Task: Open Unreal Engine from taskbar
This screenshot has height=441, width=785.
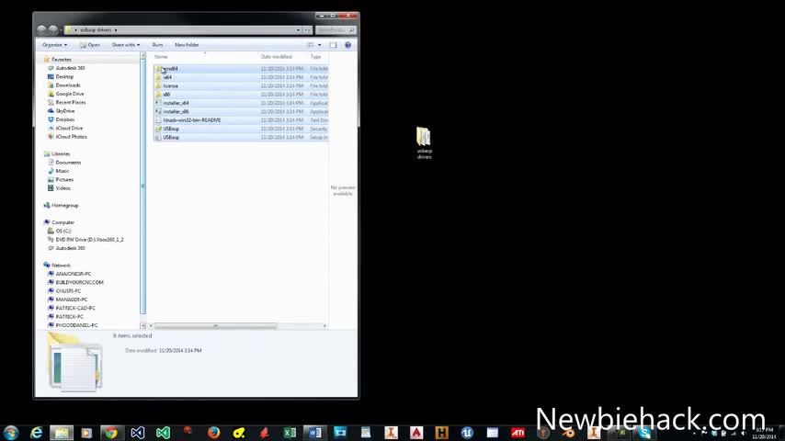Action: pyautogui.click(x=467, y=433)
